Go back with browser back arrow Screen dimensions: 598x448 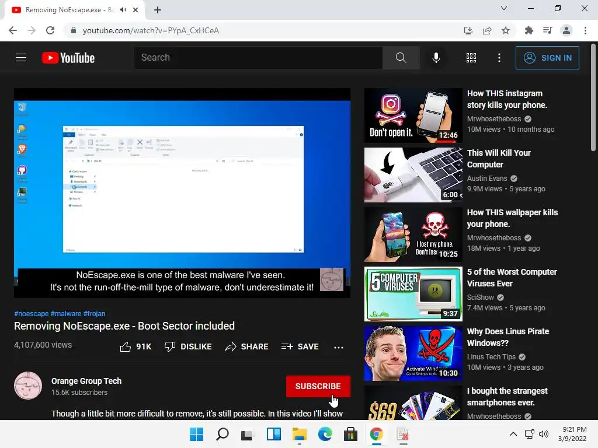point(13,30)
